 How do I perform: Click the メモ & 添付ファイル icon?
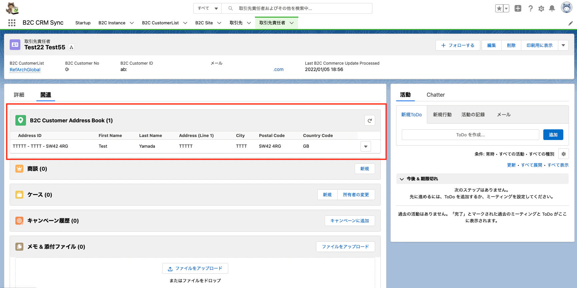pos(19,247)
